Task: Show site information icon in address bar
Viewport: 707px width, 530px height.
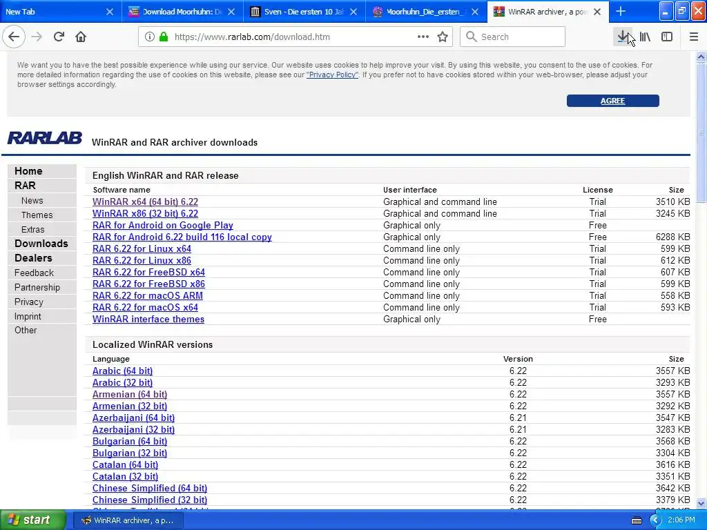Action: pos(150,37)
